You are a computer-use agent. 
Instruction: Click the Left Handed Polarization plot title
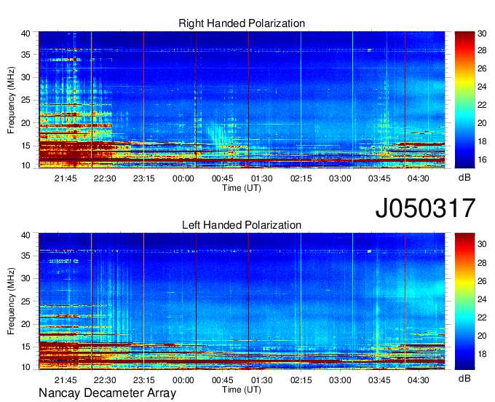(x=242, y=225)
